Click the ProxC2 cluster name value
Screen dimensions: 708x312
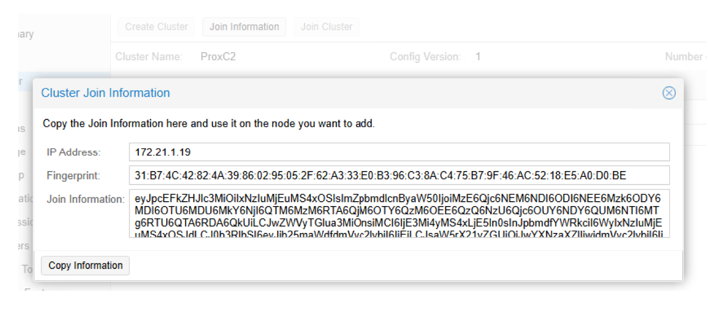tap(218, 56)
